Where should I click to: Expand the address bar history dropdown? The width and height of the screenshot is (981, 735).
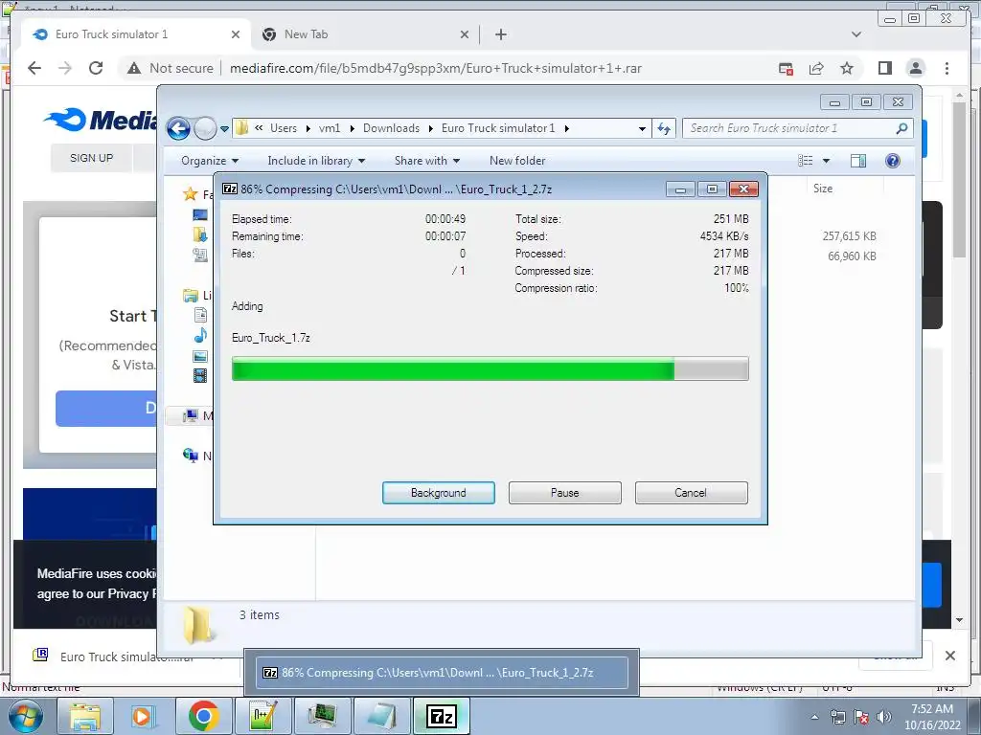641,129
